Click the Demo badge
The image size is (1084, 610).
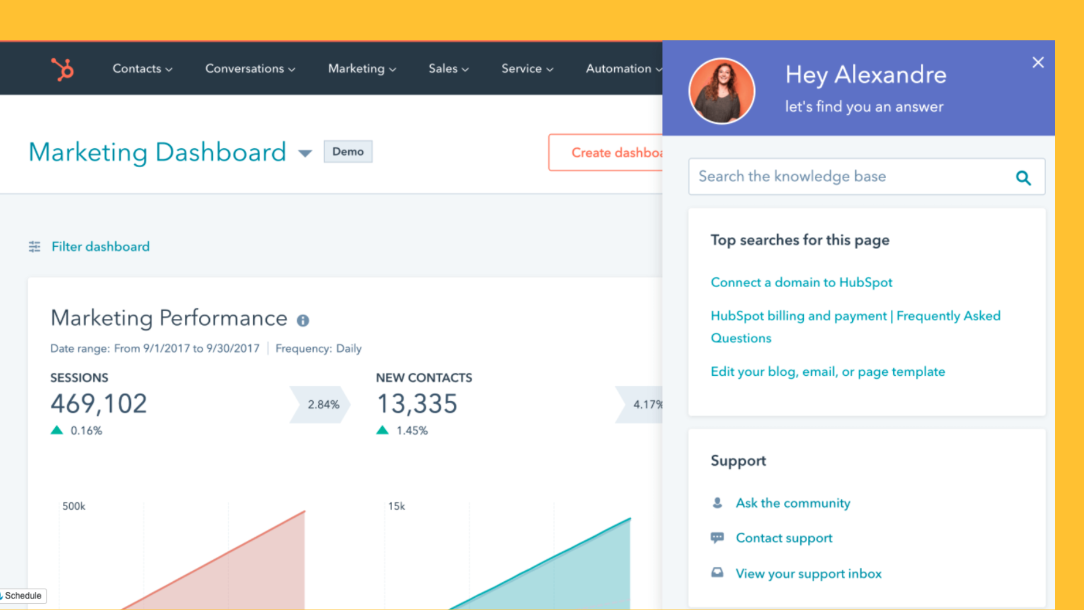pyautogui.click(x=348, y=152)
